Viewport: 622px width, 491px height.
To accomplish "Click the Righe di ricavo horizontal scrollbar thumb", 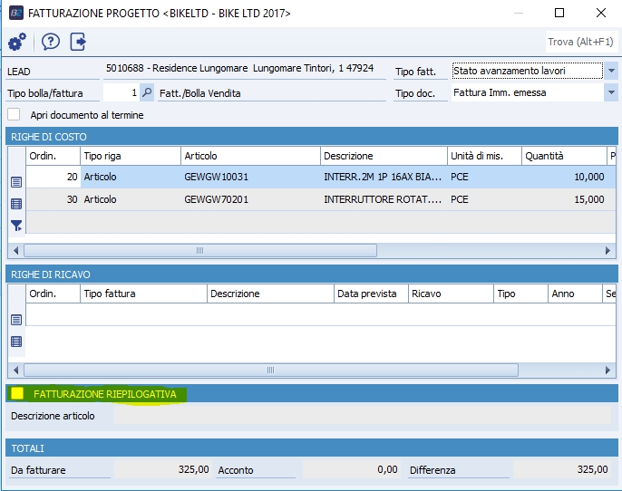I will click(271, 371).
